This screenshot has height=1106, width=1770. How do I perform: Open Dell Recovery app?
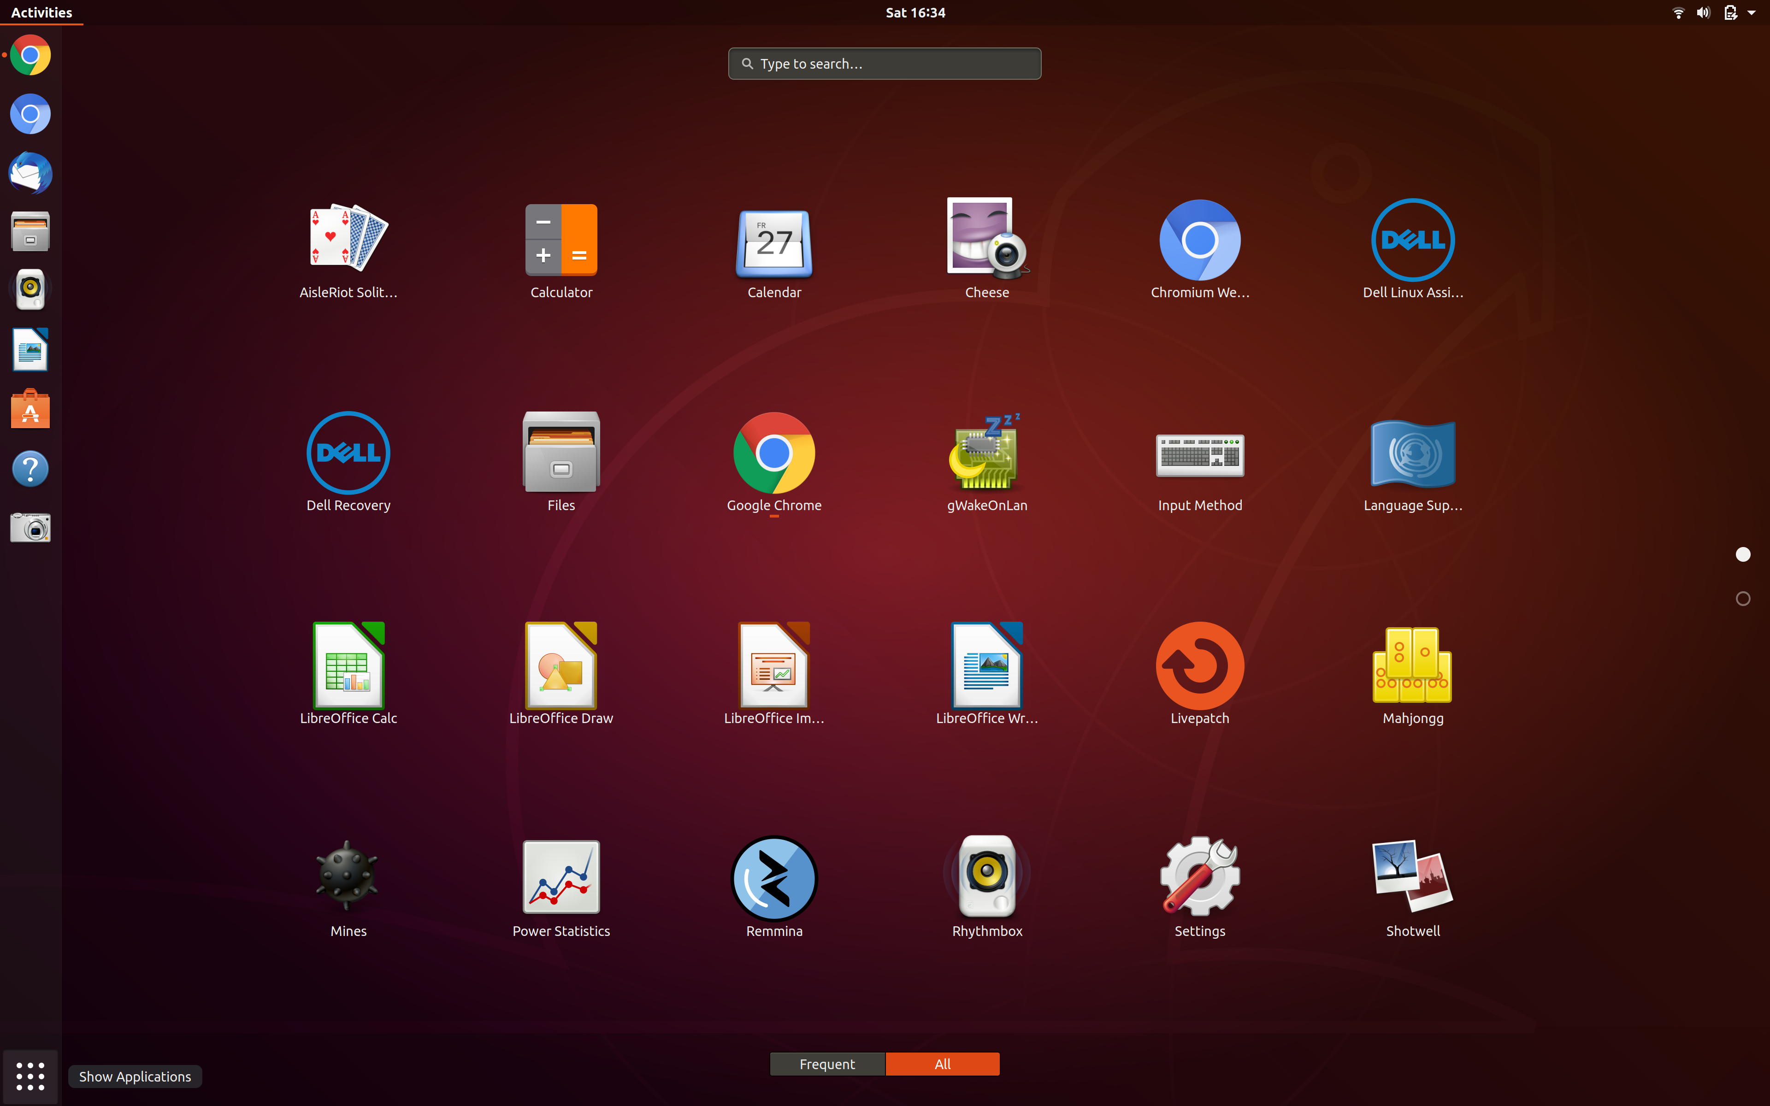click(348, 453)
